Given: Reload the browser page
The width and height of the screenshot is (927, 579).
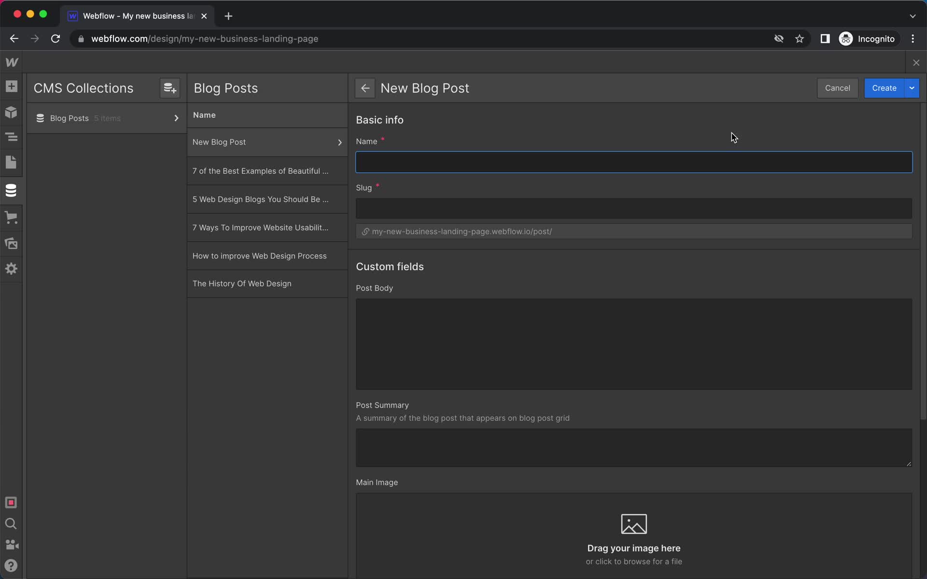Looking at the screenshot, I should (56, 39).
